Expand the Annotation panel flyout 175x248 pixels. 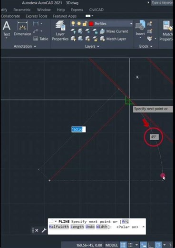point(25,46)
